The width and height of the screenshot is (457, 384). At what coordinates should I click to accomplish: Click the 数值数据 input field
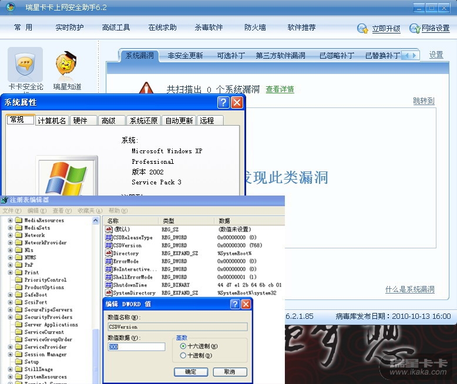(x=136, y=346)
